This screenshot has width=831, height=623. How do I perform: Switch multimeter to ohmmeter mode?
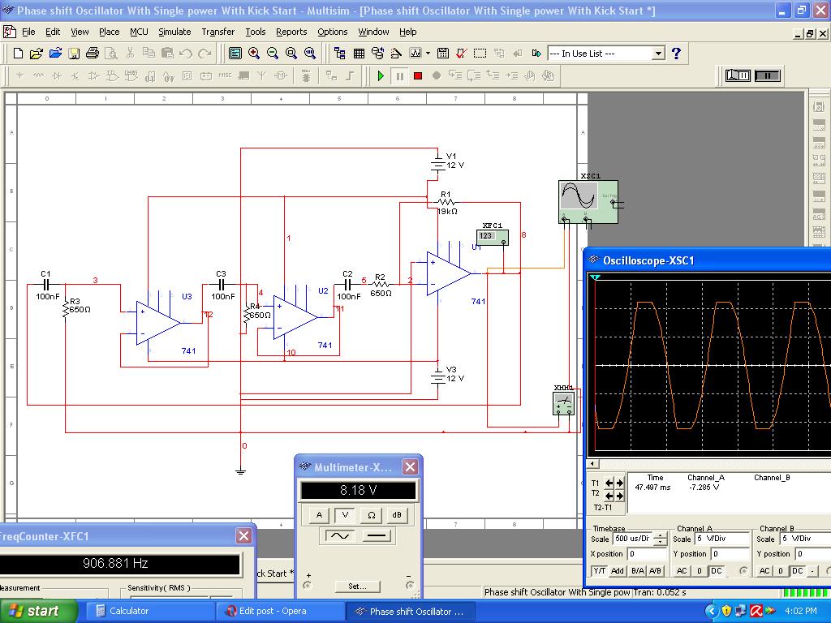pos(371,515)
